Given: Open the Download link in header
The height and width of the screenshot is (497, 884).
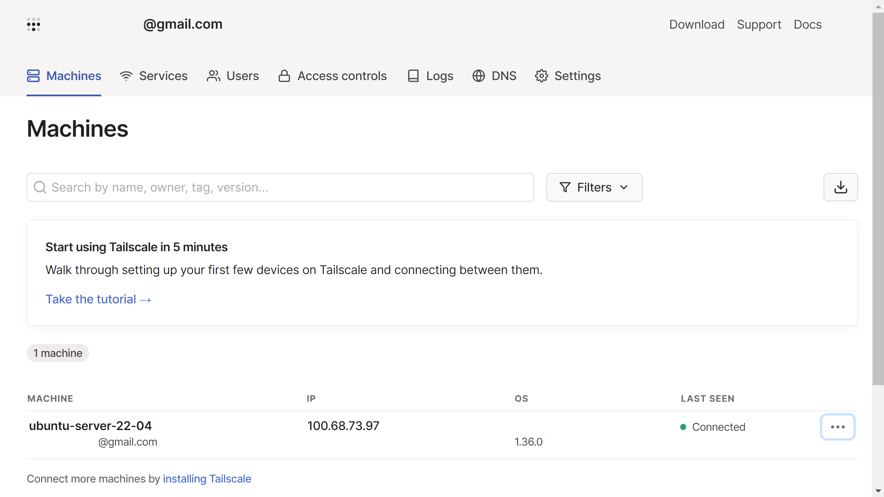Looking at the screenshot, I should 696,25.
